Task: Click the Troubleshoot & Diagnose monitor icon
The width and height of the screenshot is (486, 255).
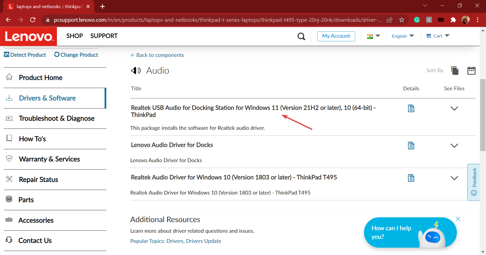Action: pyautogui.click(x=9, y=118)
